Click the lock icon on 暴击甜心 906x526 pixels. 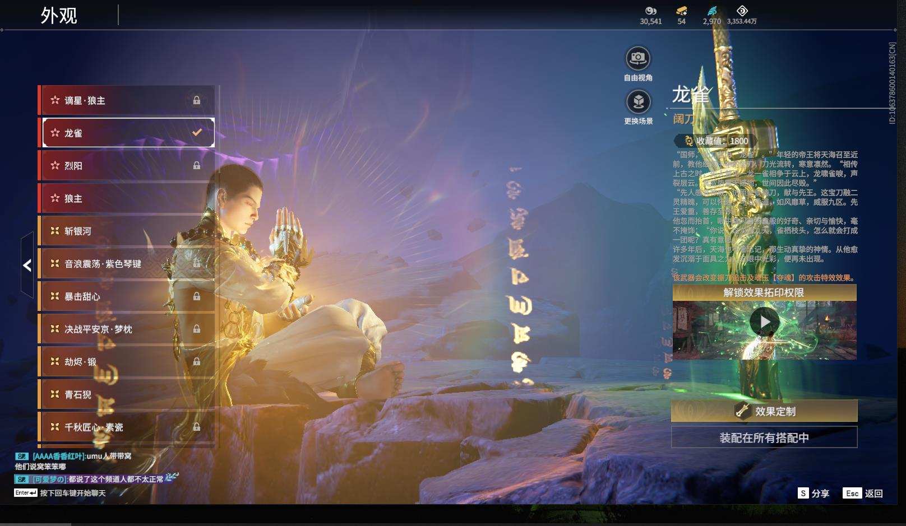pyautogui.click(x=197, y=296)
